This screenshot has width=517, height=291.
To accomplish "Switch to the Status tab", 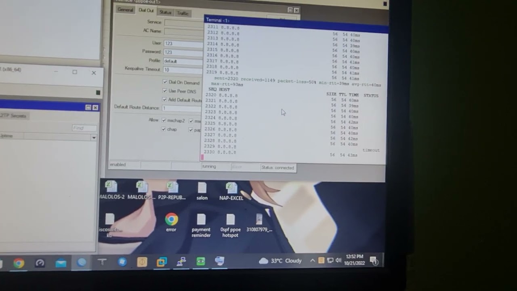I will (x=165, y=13).
